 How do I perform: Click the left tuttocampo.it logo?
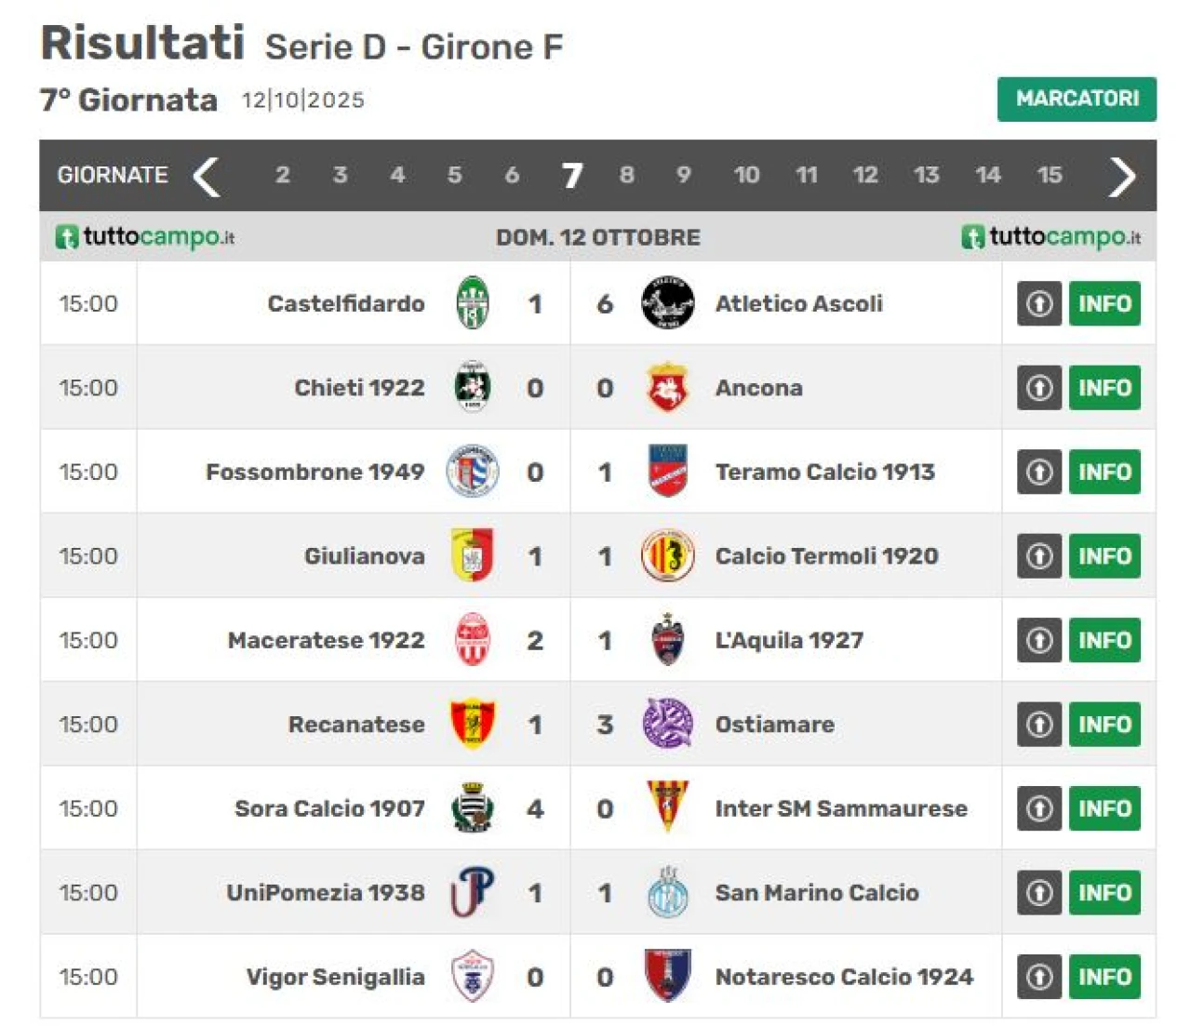coord(145,237)
